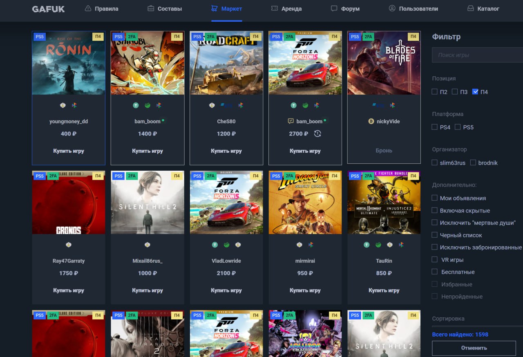Click the teal T icon on the 2700 ₽ Forza card
The height and width of the screenshot is (357, 523).
[293, 105]
